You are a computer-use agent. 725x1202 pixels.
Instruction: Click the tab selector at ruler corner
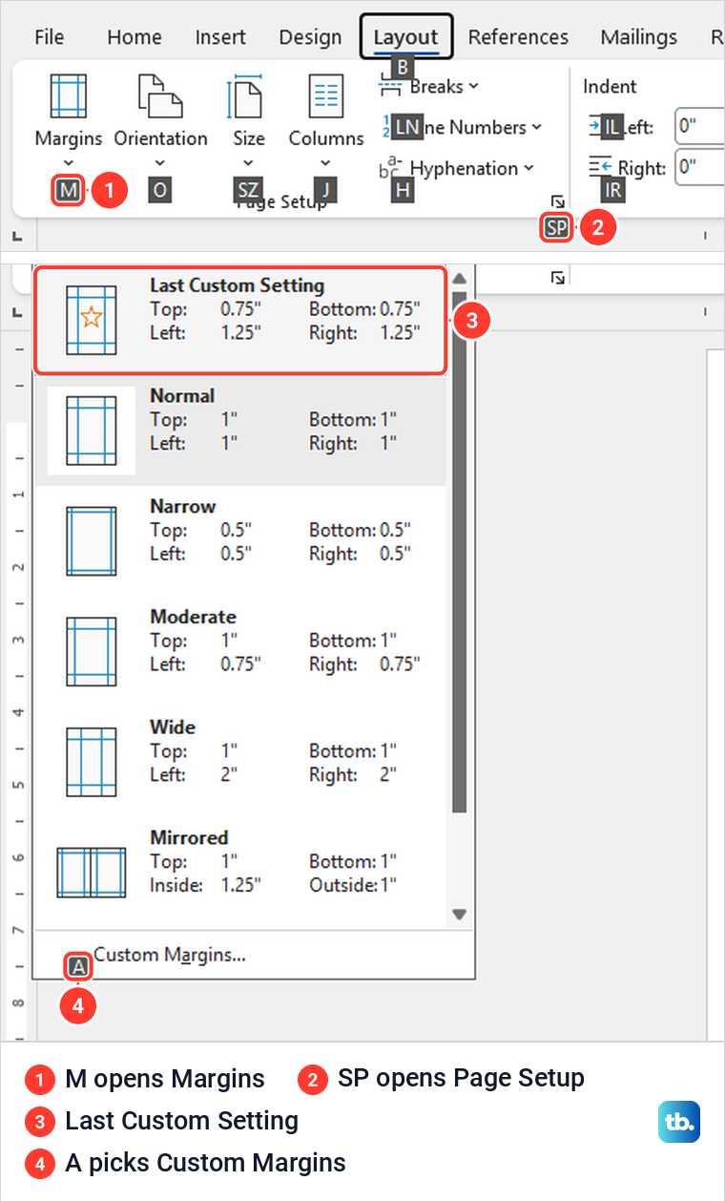(x=16, y=235)
